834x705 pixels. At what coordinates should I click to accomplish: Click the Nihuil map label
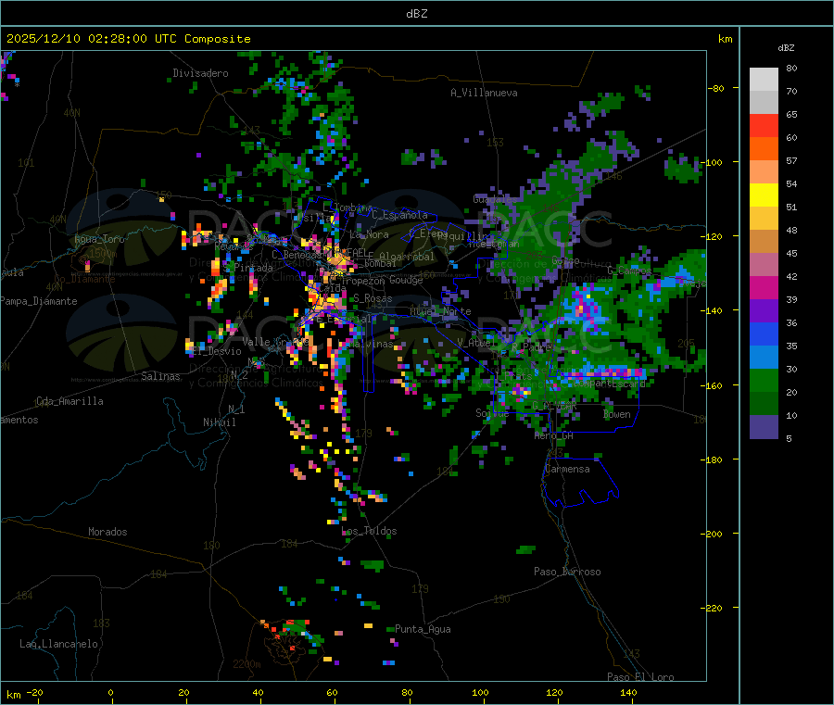point(219,422)
